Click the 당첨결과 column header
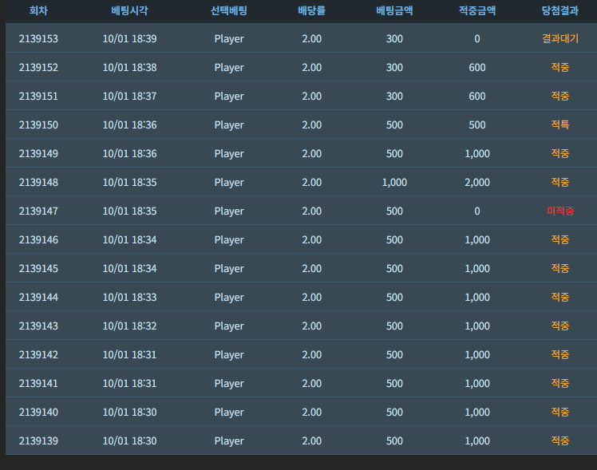Viewport: 597px width, 470px height. click(x=560, y=10)
